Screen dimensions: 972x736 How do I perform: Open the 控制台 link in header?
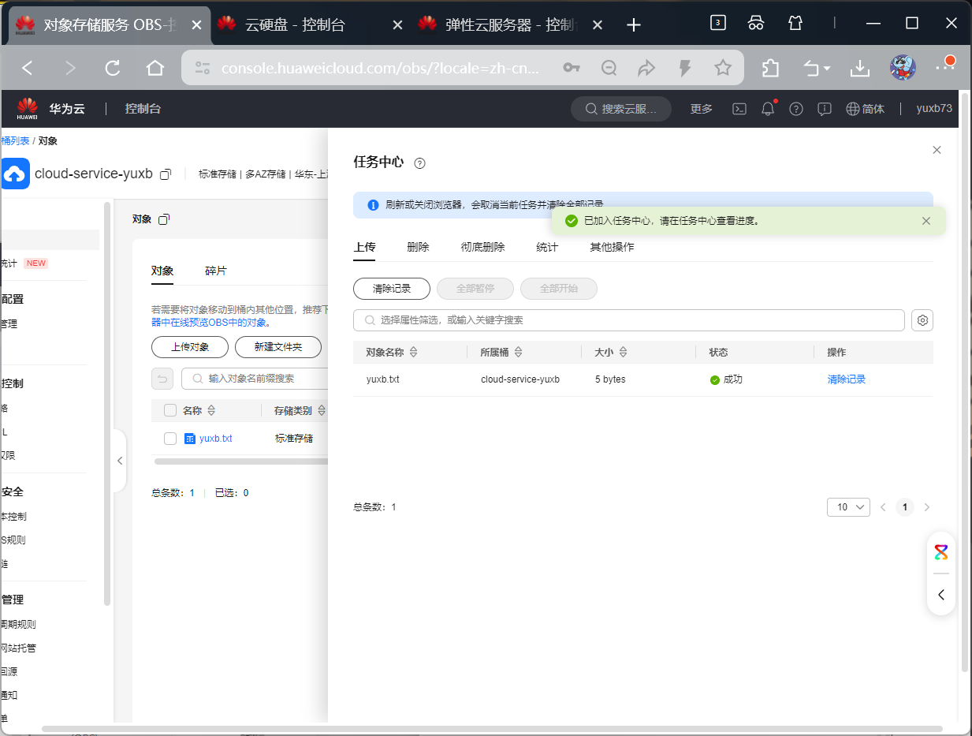[x=143, y=109]
